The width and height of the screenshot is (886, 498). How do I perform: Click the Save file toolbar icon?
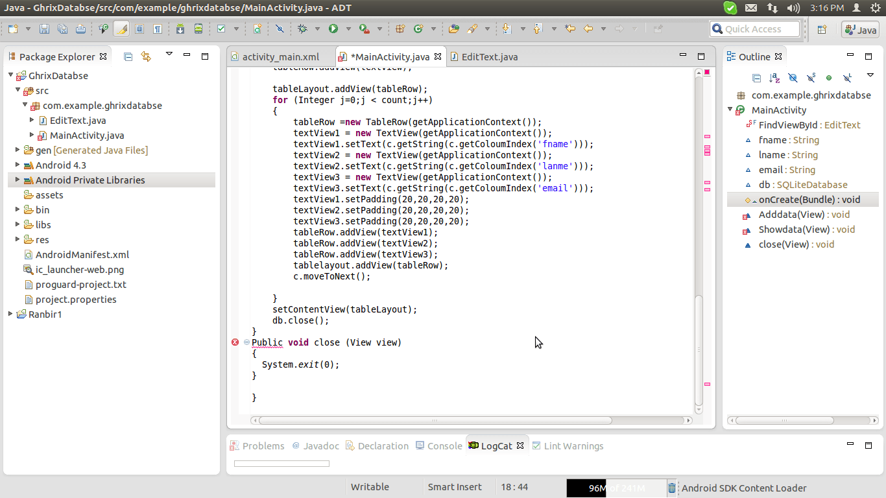[x=44, y=29]
